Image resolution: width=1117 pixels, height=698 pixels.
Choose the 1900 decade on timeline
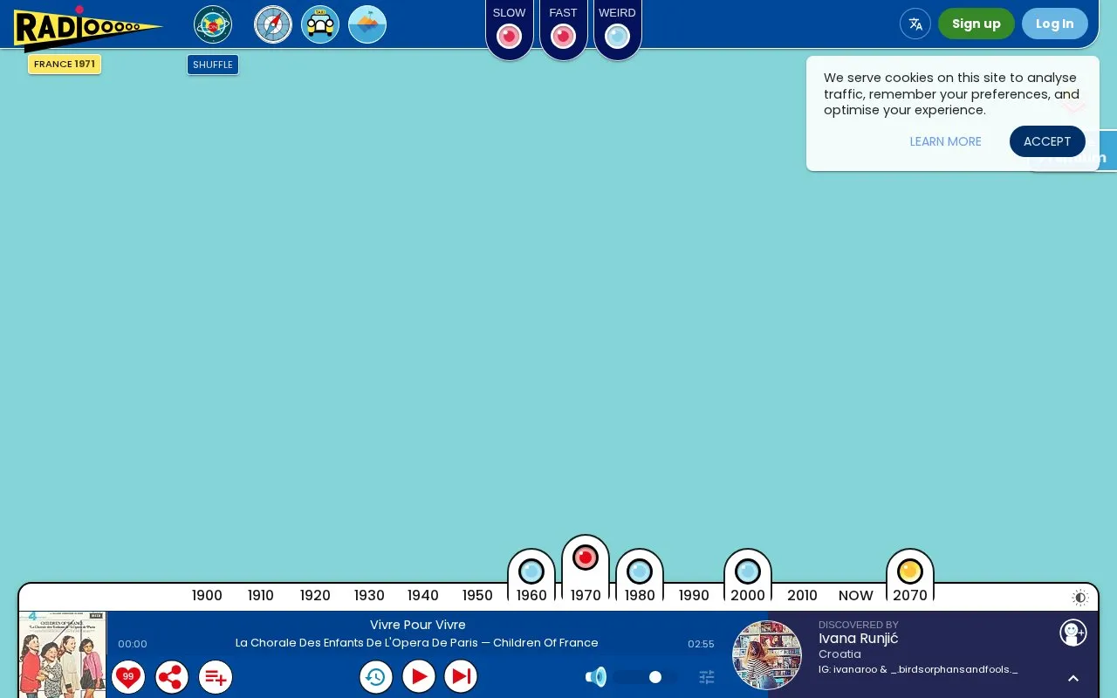tap(207, 595)
